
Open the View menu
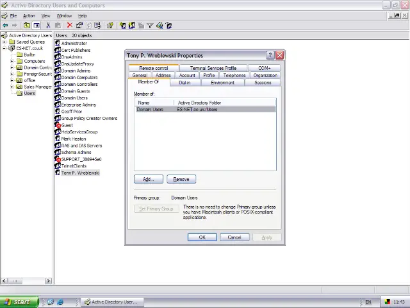45,15
